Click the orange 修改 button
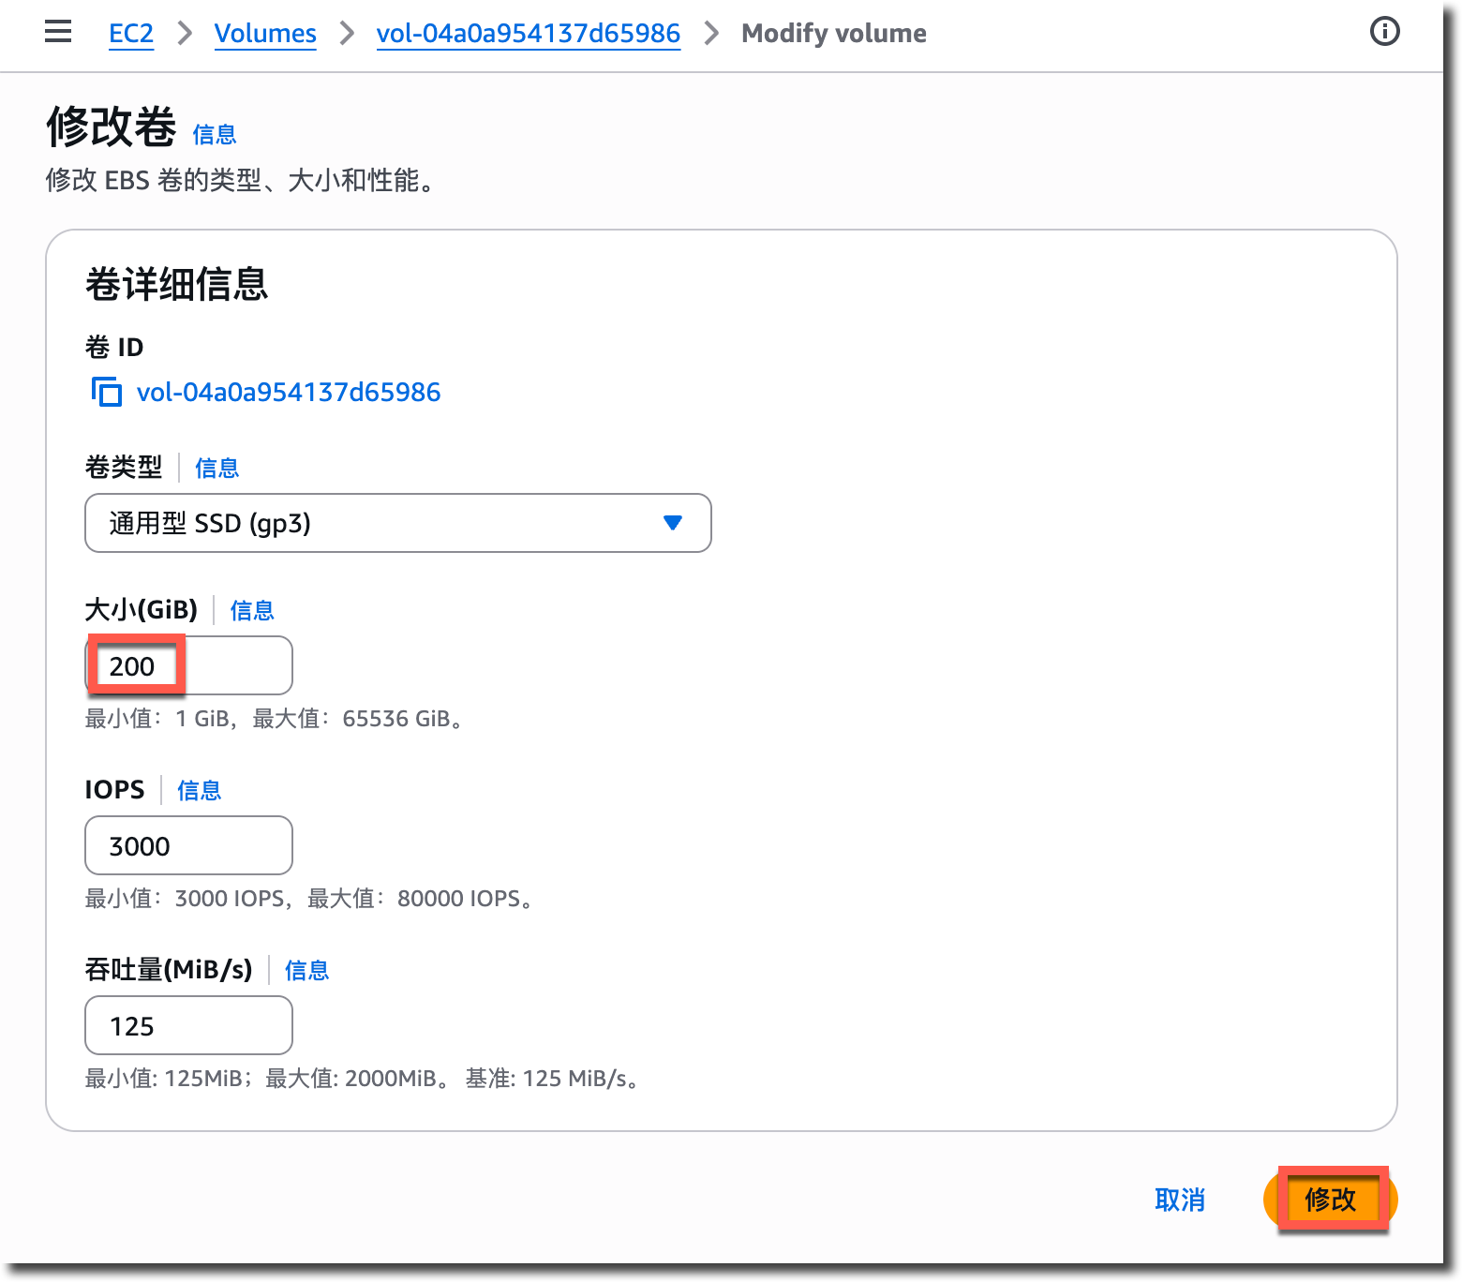 point(1330,1200)
